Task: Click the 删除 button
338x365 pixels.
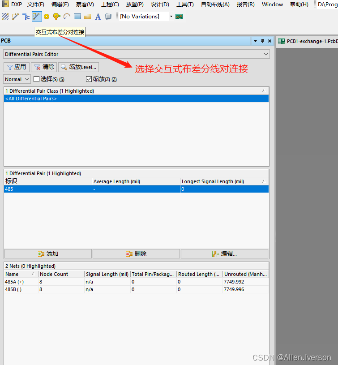Action: 136,254
